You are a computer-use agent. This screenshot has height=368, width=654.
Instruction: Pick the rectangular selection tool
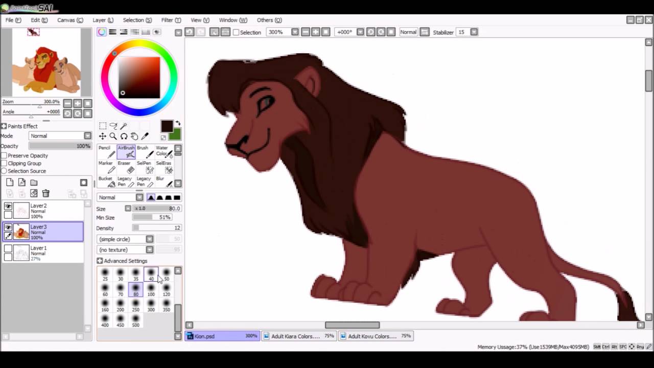[103, 126]
